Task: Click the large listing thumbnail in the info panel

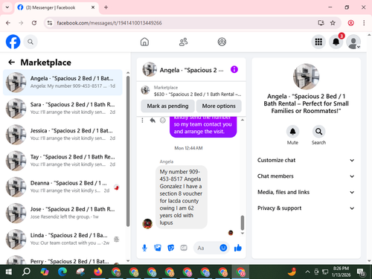Action: point(306,77)
